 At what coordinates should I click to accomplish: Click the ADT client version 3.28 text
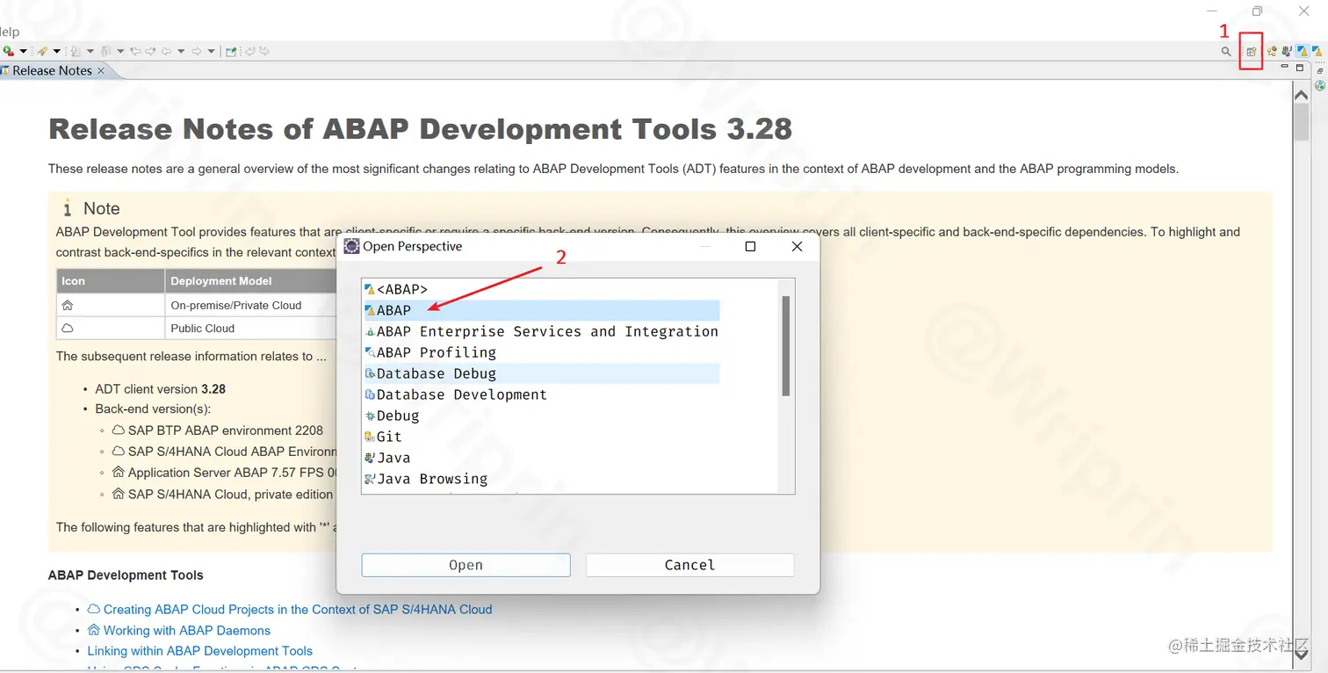click(161, 388)
